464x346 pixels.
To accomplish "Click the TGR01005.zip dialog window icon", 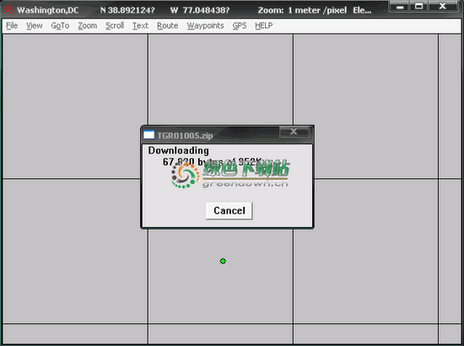I will tap(148, 135).
